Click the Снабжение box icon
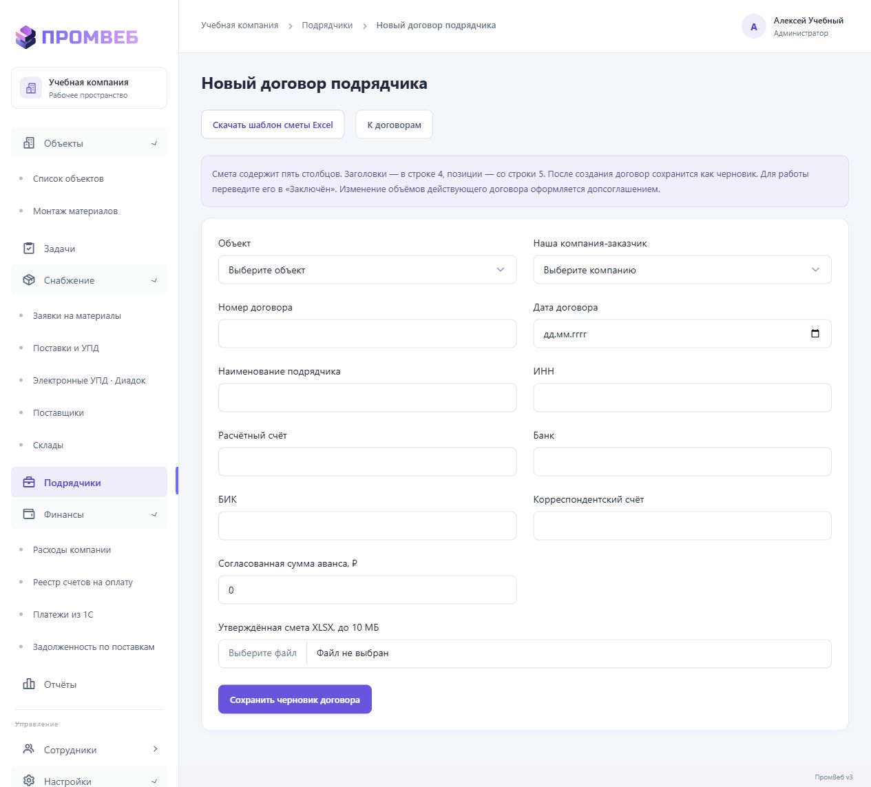 29,280
